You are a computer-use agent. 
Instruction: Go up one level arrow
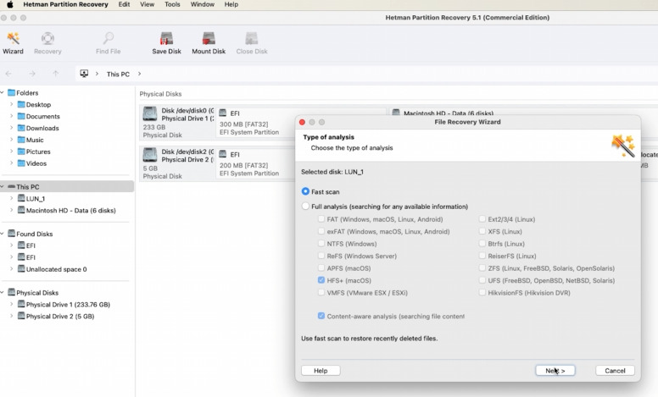click(55, 74)
